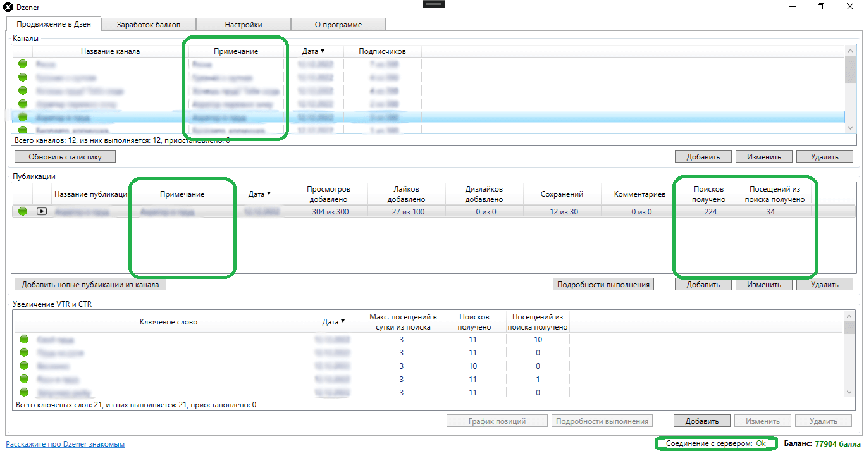Click the Ключевое слово column header
This screenshot has width=864, height=451.
(168, 321)
